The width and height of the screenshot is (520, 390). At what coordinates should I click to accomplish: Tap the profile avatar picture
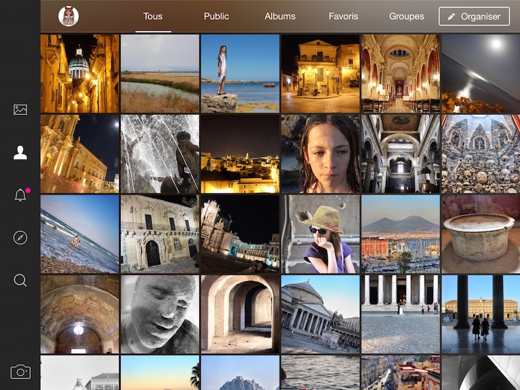point(69,16)
